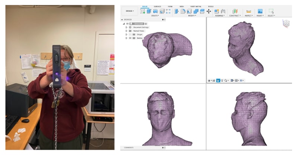Click the Insert image icon

[x=260, y=11]
